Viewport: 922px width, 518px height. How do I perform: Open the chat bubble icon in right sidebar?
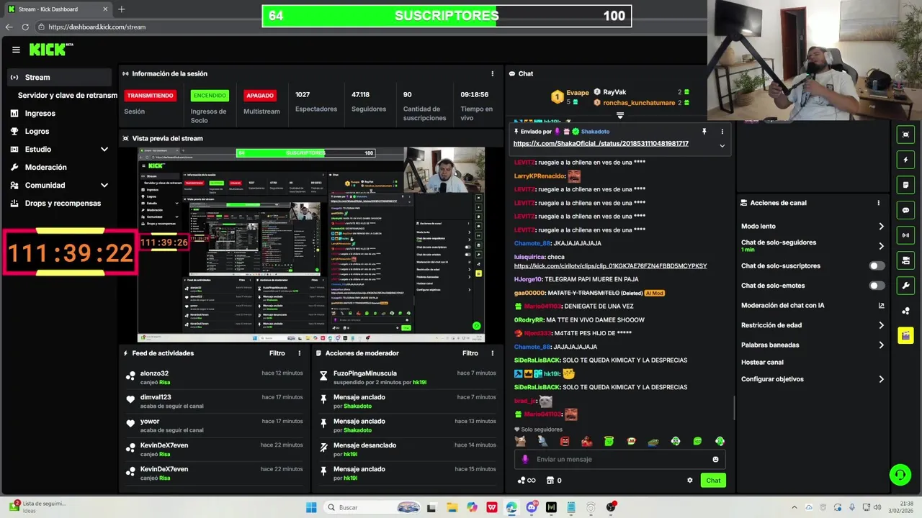pyautogui.click(x=905, y=210)
